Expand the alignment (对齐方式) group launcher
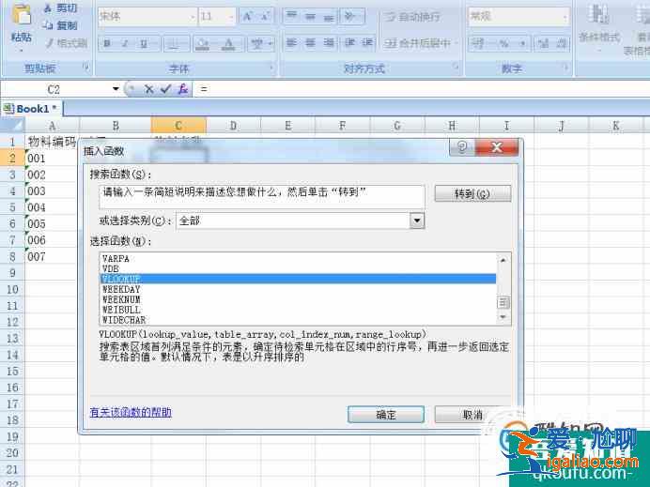Viewport: 650px width, 487px height. pyautogui.click(x=456, y=67)
